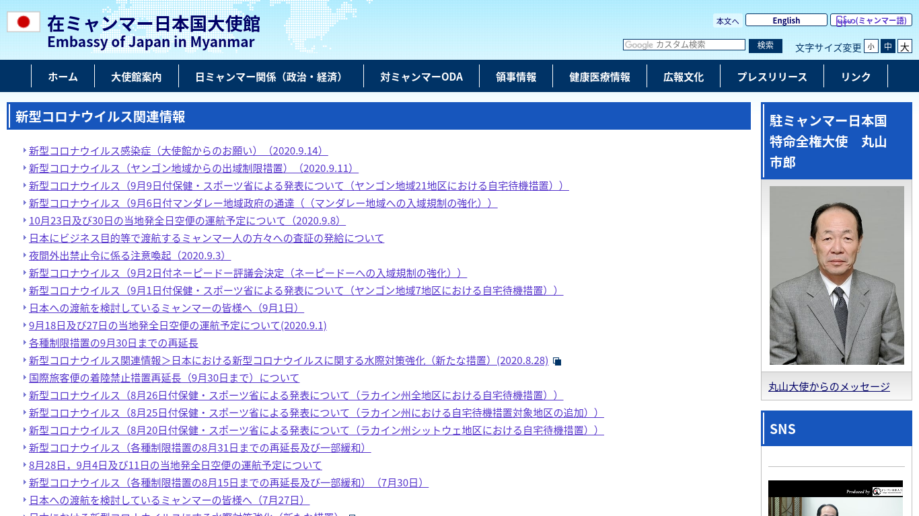The image size is (919, 516).
Task: Click the Japanese flag icon
Action: click(x=24, y=22)
